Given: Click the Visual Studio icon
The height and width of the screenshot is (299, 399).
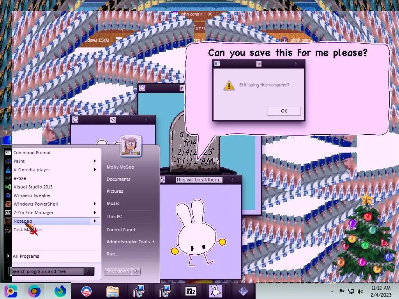Looking at the screenshot, I should pos(8,187).
